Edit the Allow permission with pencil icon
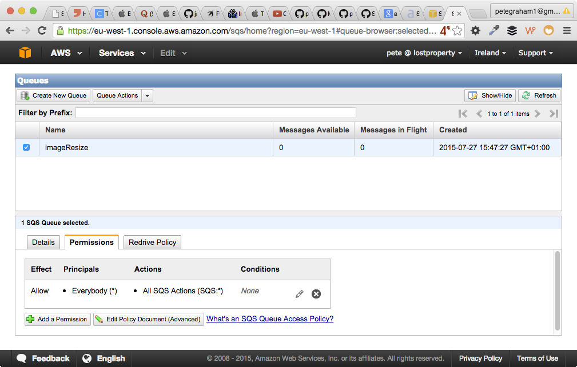The height and width of the screenshot is (367, 577). click(x=300, y=294)
